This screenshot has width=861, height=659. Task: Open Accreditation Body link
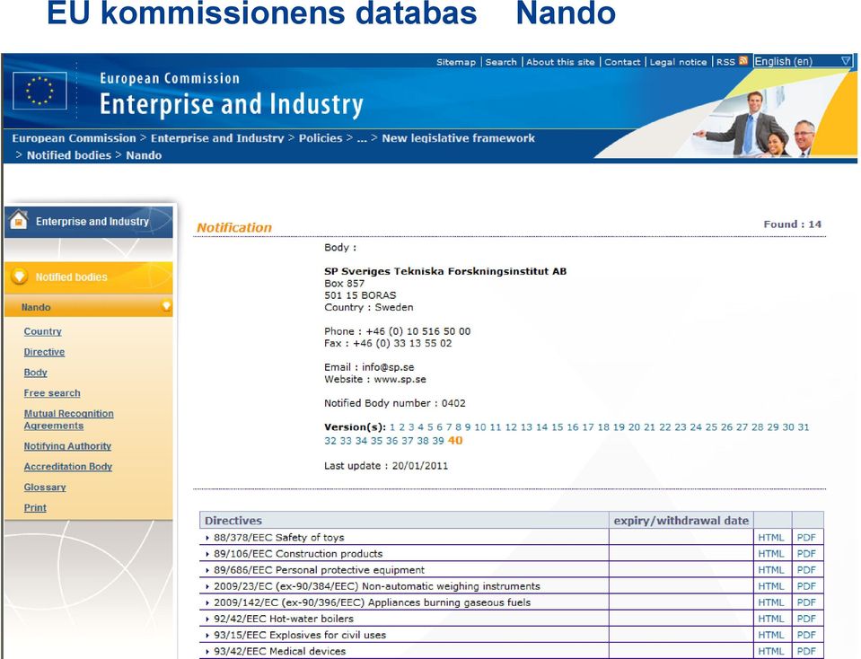[x=67, y=466]
